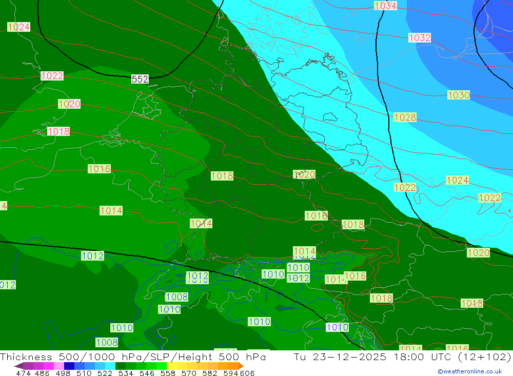513x376 pixels.
Task: Pick the dark blue swatch in the legend
Action: click(69, 366)
